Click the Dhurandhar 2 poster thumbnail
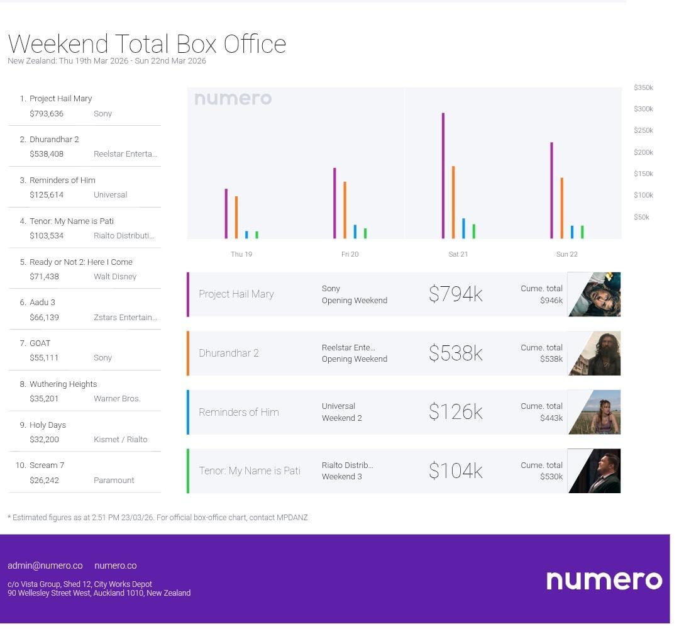This screenshot has width=679, height=641. [593, 354]
